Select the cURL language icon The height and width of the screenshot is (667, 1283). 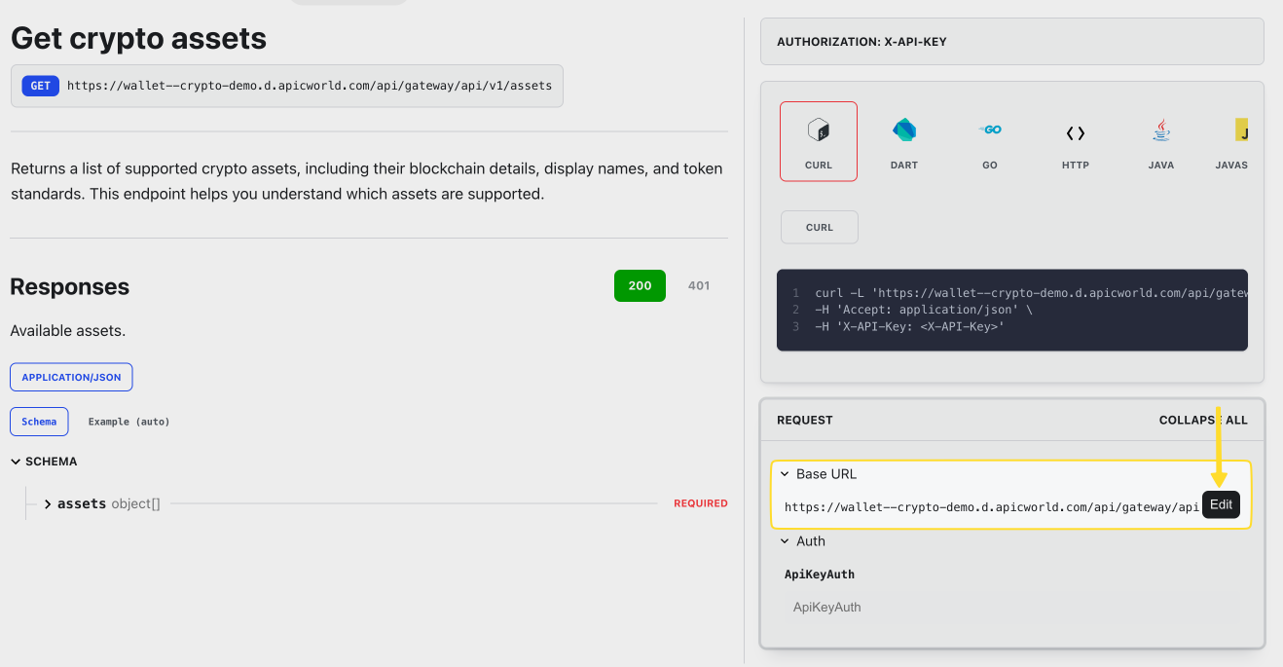(818, 141)
